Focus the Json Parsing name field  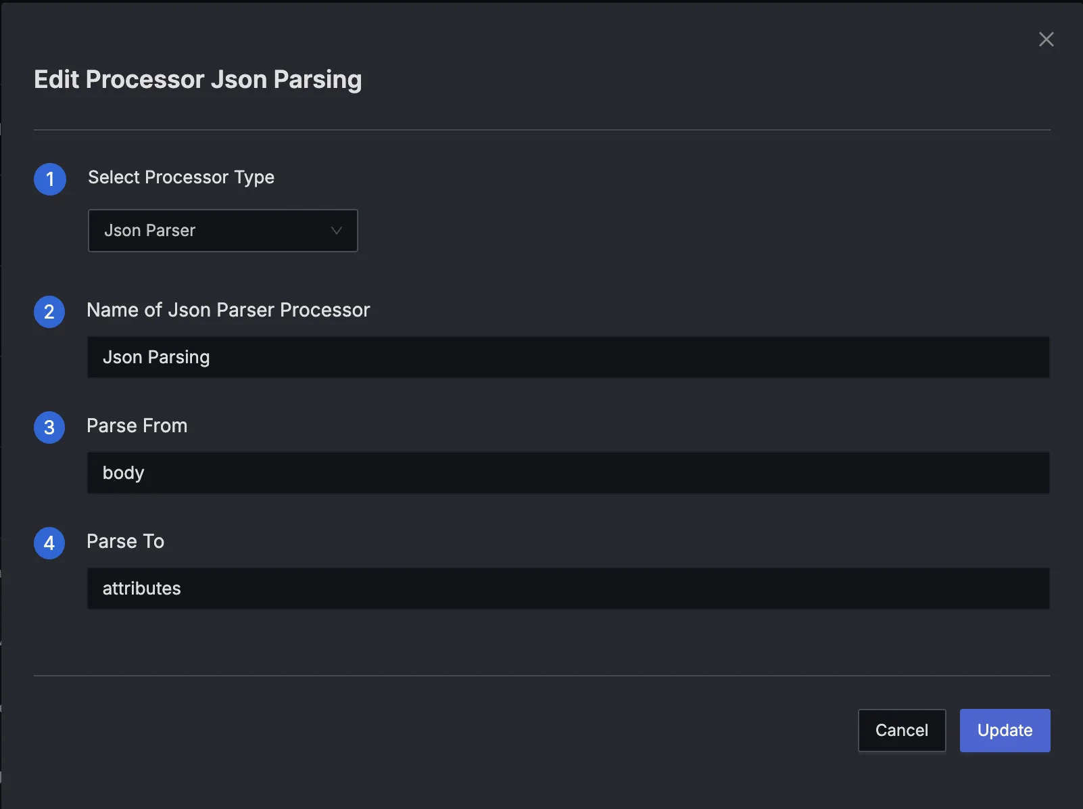pos(569,357)
